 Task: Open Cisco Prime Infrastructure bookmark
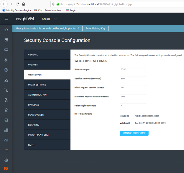48,10
